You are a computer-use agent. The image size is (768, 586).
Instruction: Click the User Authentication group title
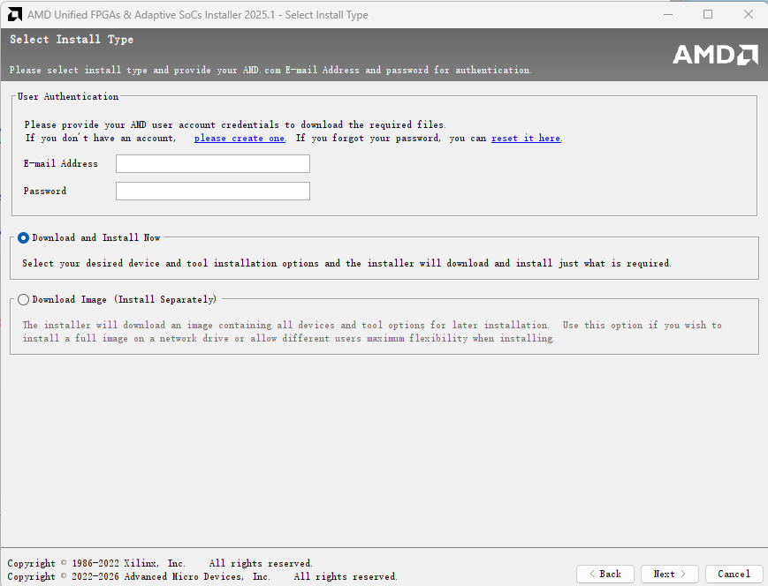point(68,97)
